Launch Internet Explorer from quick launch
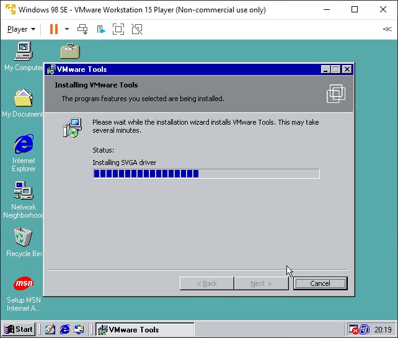The height and width of the screenshot is (338, 398). point(64,329)
